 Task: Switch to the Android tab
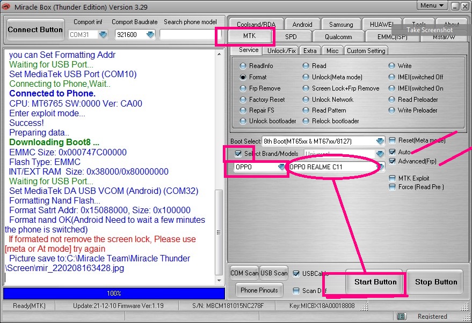302,24
